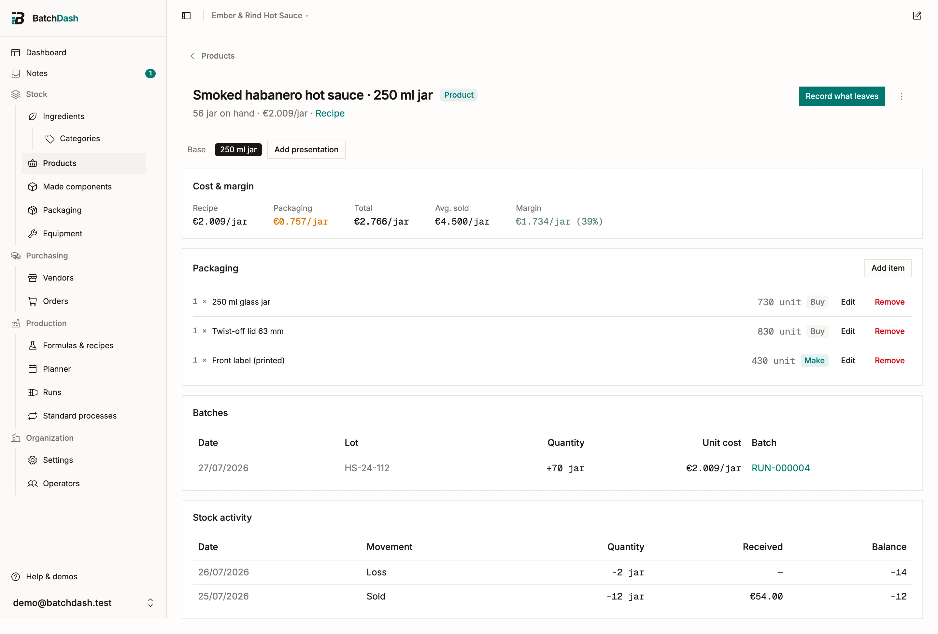
Task: Click the Add presentation button
Action: 306,150
